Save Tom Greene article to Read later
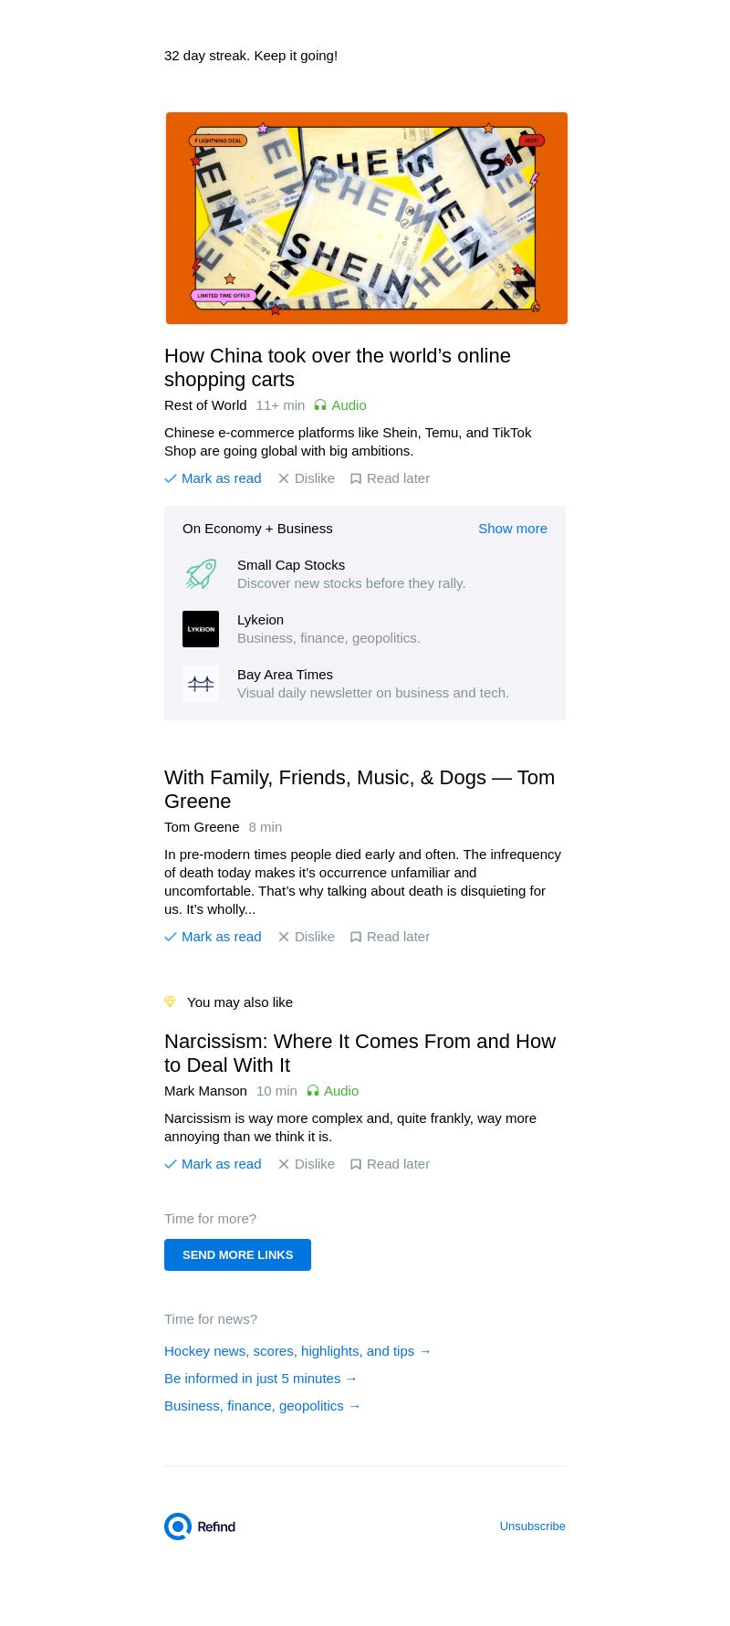 pos(390,937)
